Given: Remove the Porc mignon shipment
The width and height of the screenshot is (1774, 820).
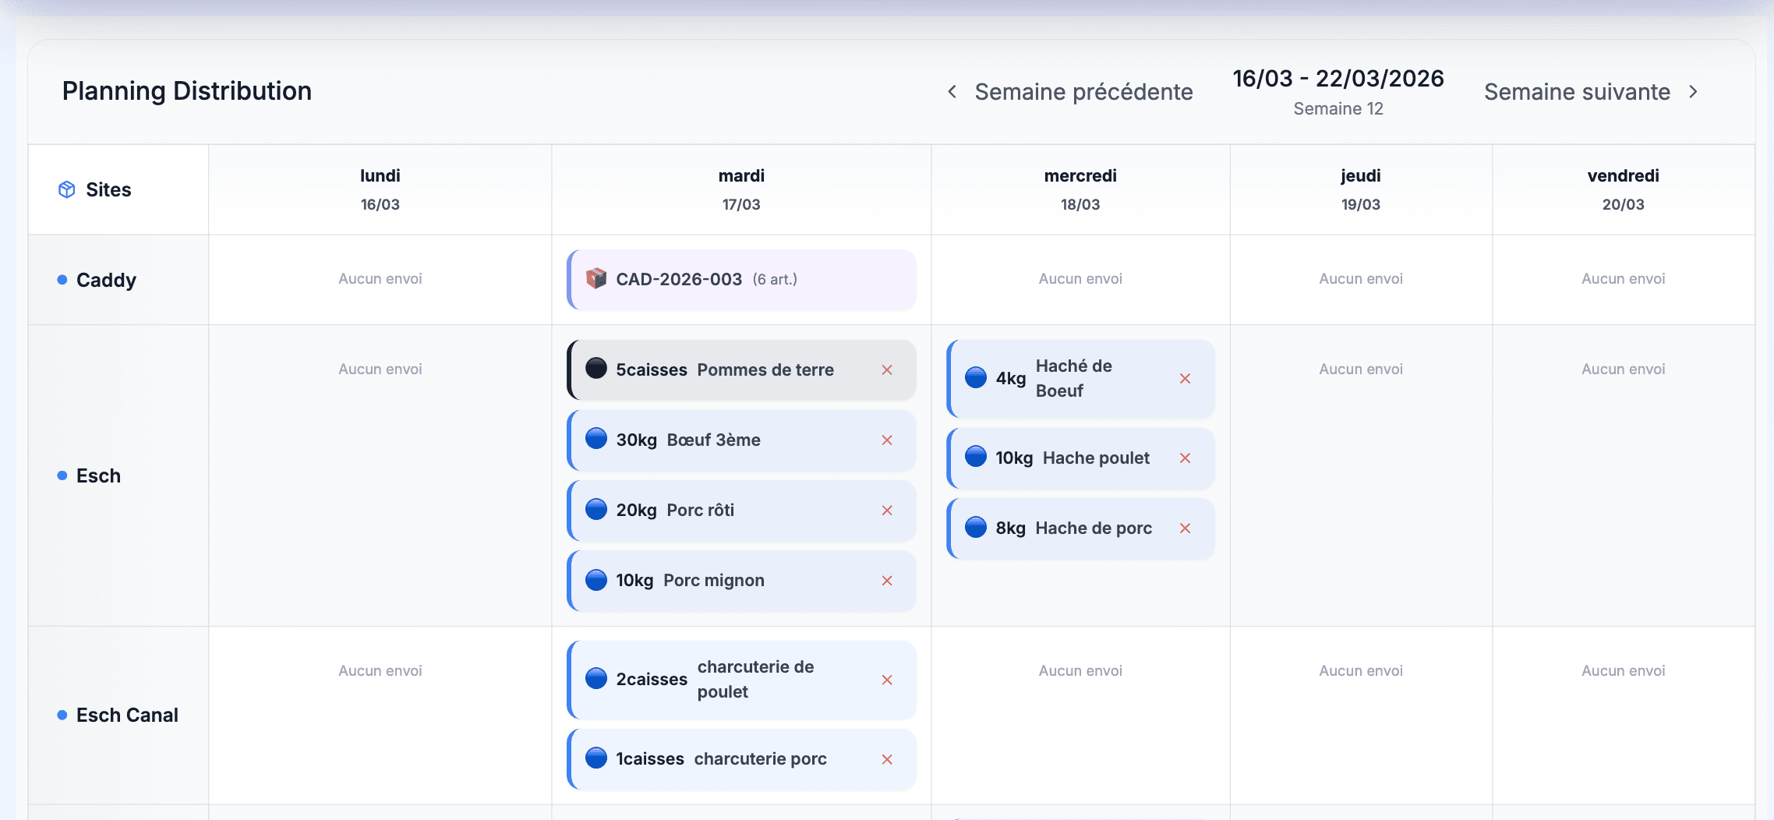Looking at the screenshot, I should pyautogui.click(x=887, y=581).
